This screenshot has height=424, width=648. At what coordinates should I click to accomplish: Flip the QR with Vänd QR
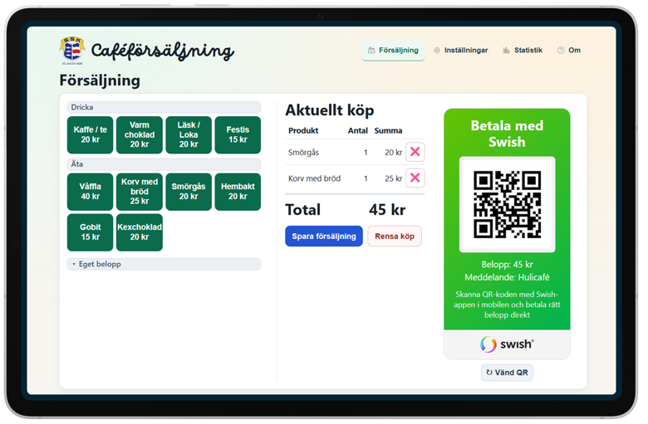coord(507,373)
